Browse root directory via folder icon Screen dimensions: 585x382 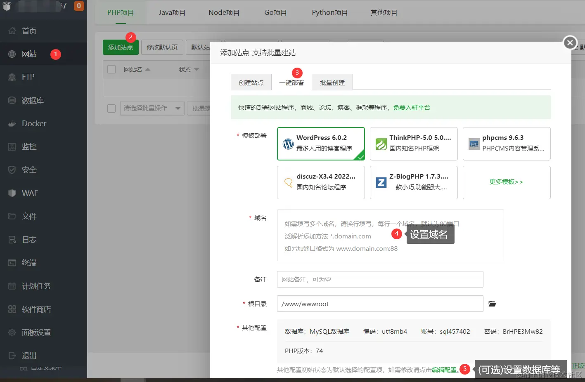492,304
